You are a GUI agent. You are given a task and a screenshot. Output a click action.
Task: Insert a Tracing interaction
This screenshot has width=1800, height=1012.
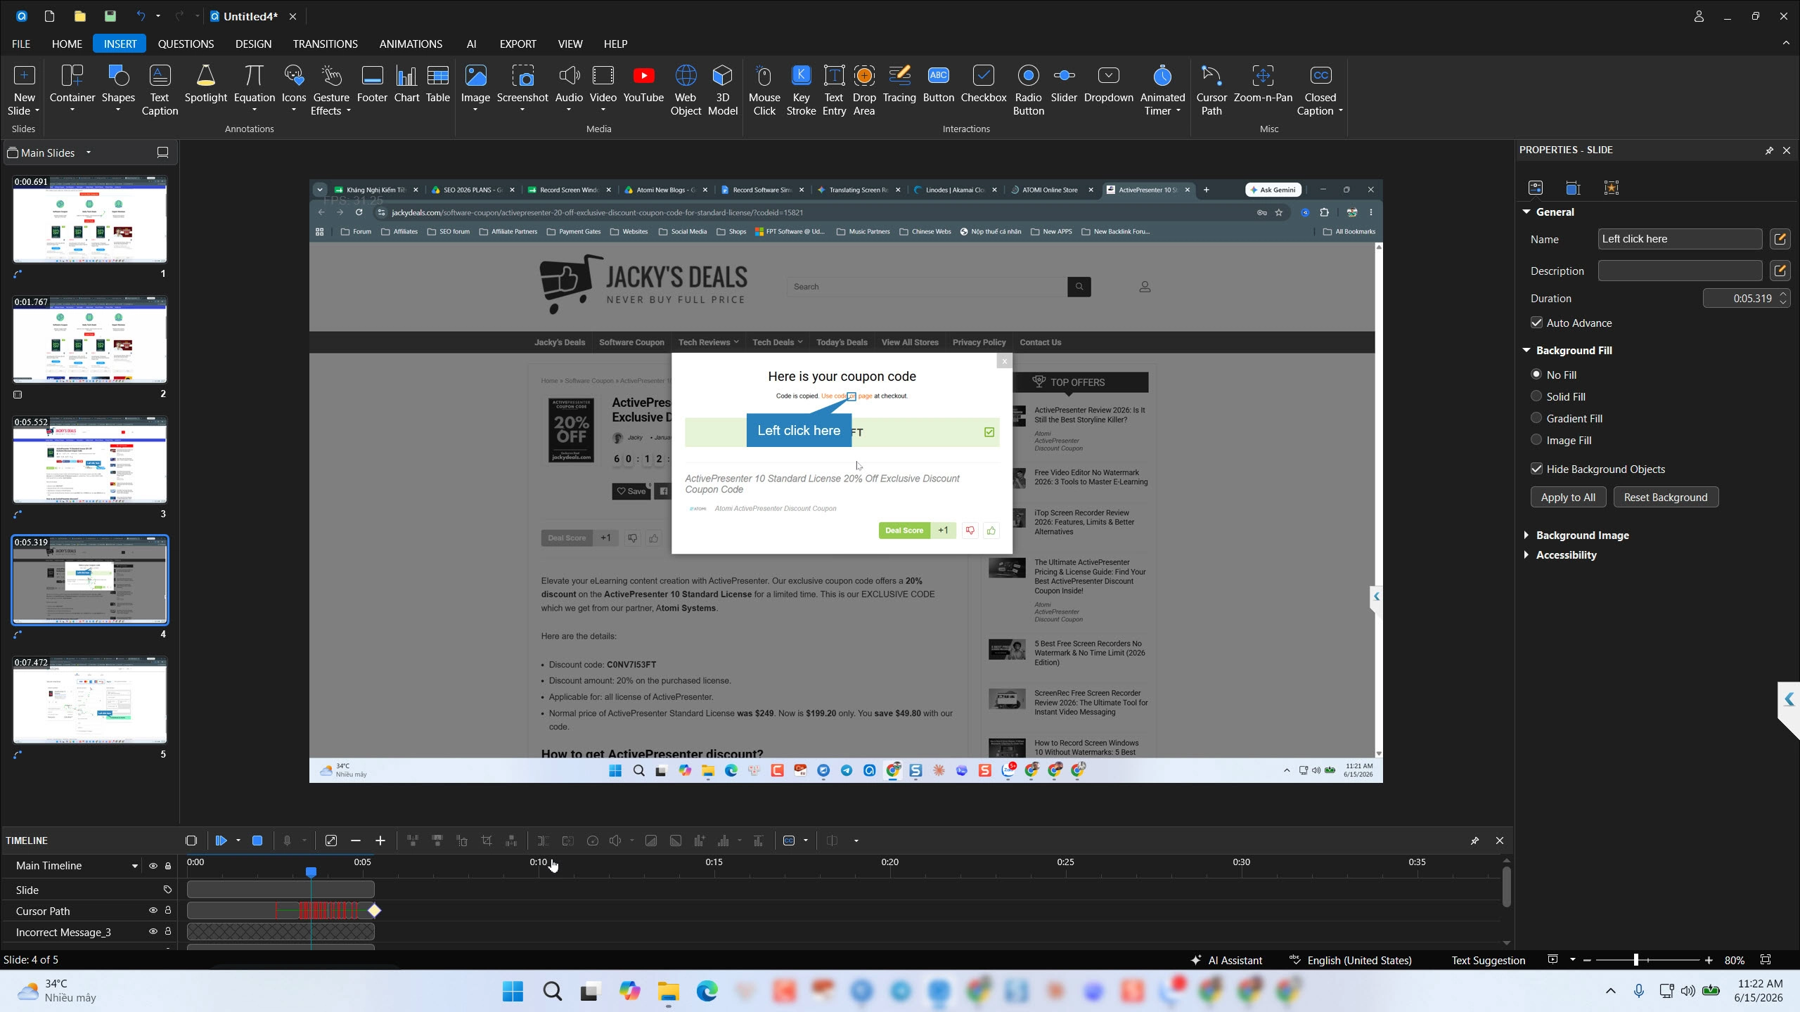point(899,85)
